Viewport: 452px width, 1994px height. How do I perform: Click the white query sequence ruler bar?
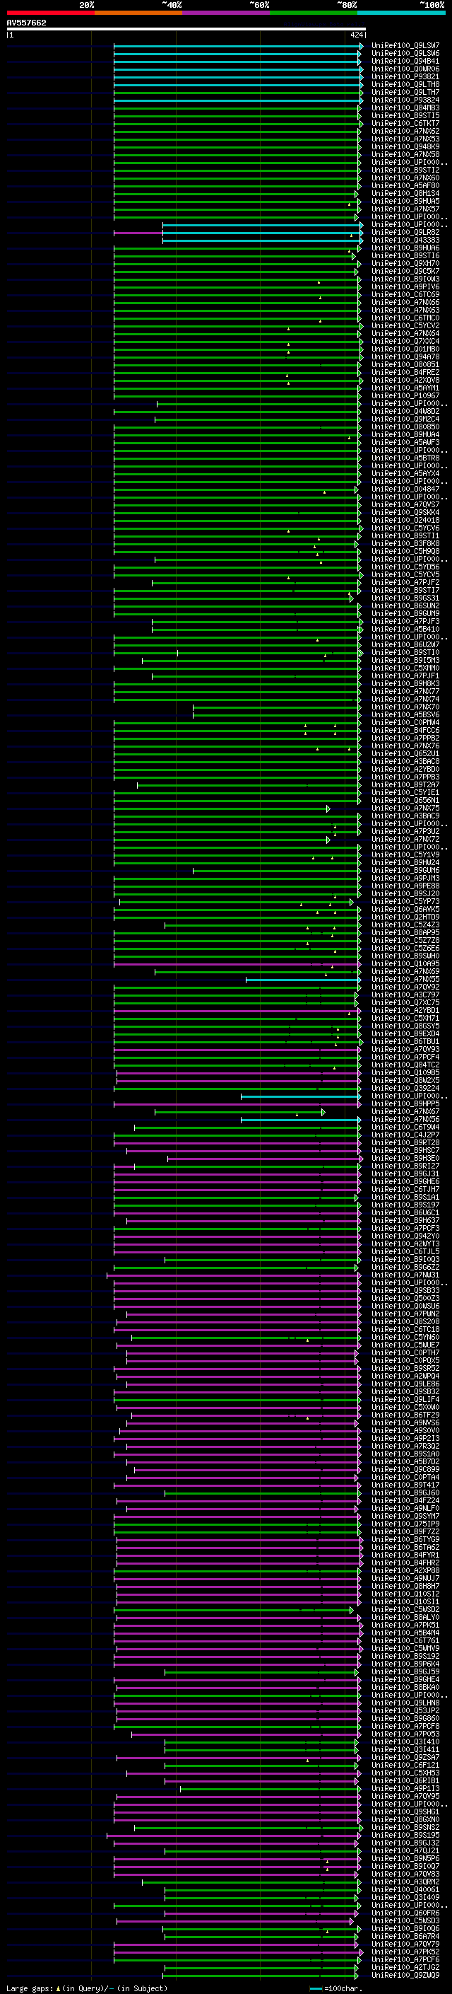[186, 30]
